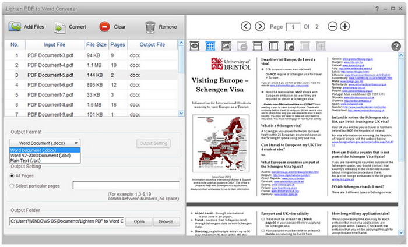Click the page range input field
Image resolution: width=408 pixels, height=247 pixels.
point(125,186)
